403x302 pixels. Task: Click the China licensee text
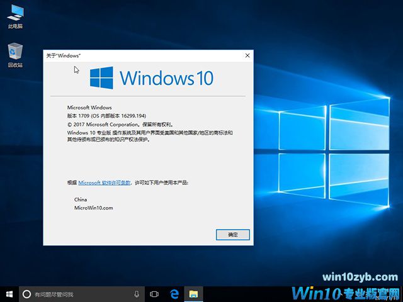(x=81, y=199)
